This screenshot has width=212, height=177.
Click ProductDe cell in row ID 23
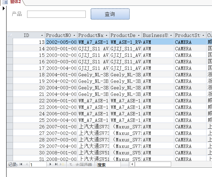pos(126,107)
